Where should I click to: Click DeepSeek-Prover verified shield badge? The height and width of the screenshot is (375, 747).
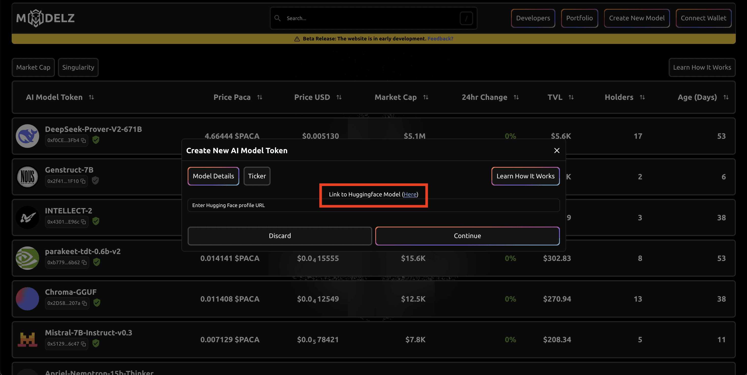96,140
